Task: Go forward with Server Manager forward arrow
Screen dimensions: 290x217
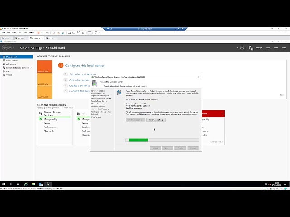Action: pyautogui.click(x=10, y=48)
